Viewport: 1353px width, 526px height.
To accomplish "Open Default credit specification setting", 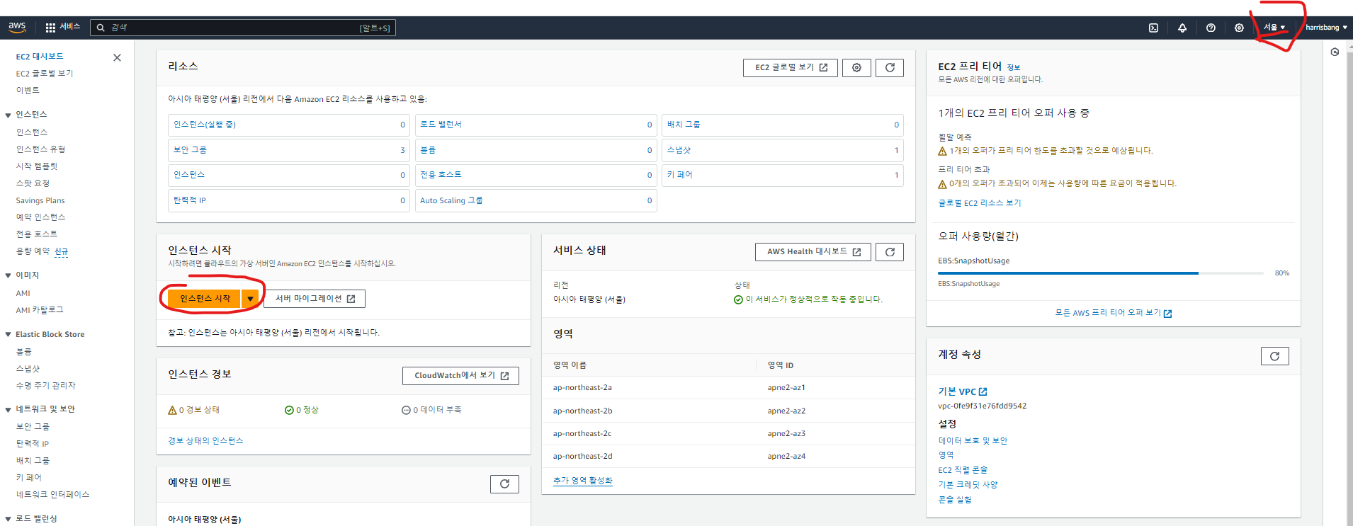I will click(x=968, y=485).
